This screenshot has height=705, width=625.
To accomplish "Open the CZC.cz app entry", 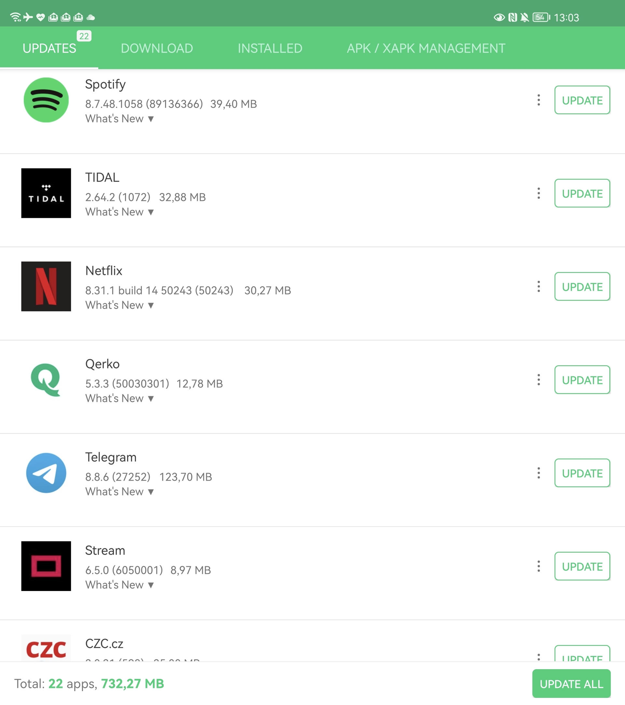I will coord(104,644).
